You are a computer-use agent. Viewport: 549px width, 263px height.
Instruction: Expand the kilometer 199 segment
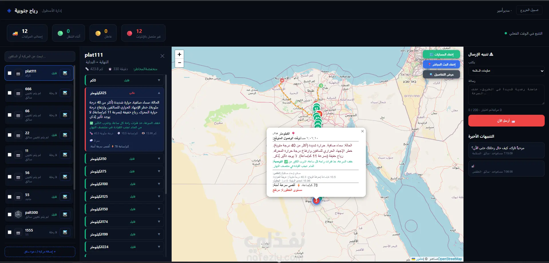tap(124, 234)
